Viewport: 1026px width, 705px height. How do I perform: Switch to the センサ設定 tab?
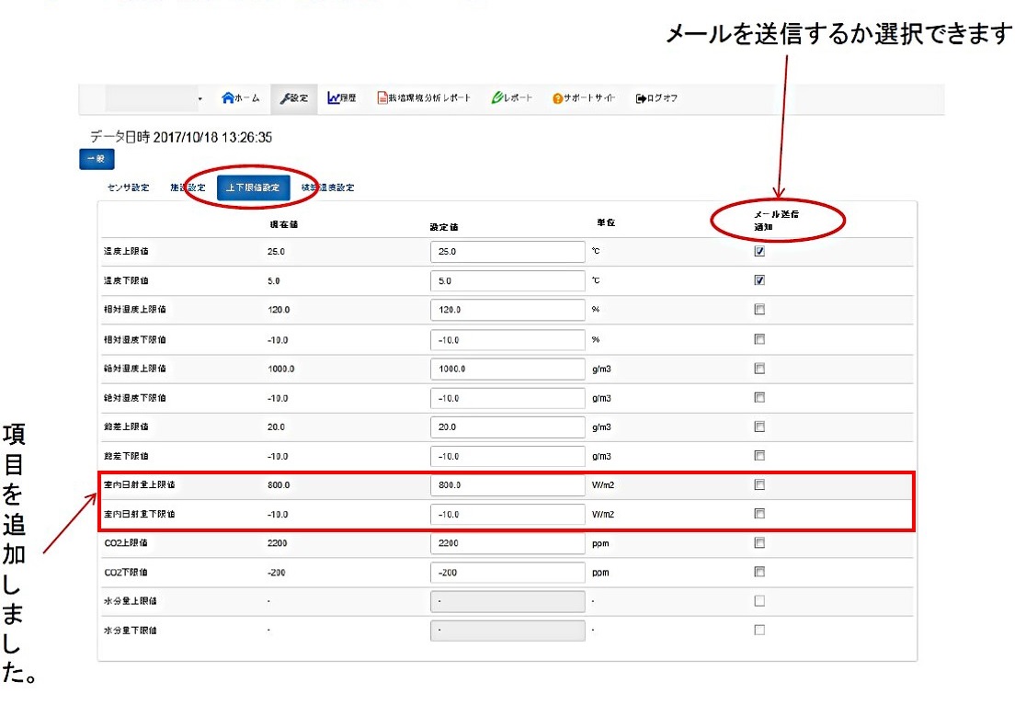129,188
